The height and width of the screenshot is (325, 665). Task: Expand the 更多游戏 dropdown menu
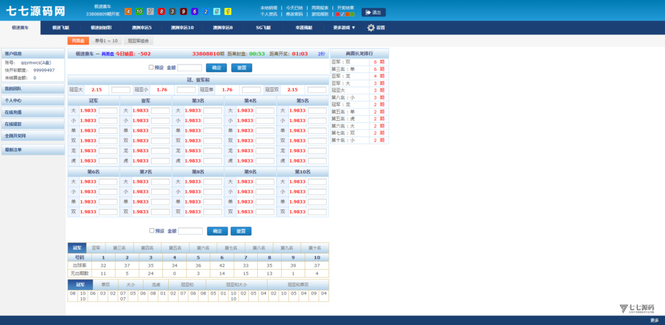pos(344,28)
